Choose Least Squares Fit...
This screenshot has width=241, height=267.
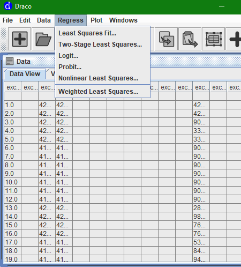click(x=103, y=33)
